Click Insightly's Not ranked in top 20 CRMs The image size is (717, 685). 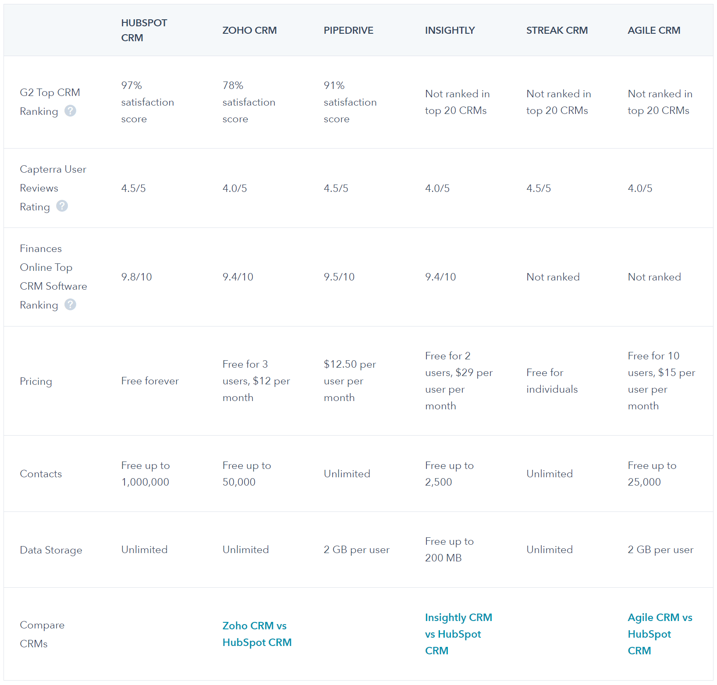(457, 102)
